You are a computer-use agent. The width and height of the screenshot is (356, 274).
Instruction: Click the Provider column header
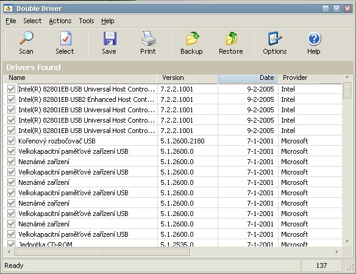coord(310,78)
